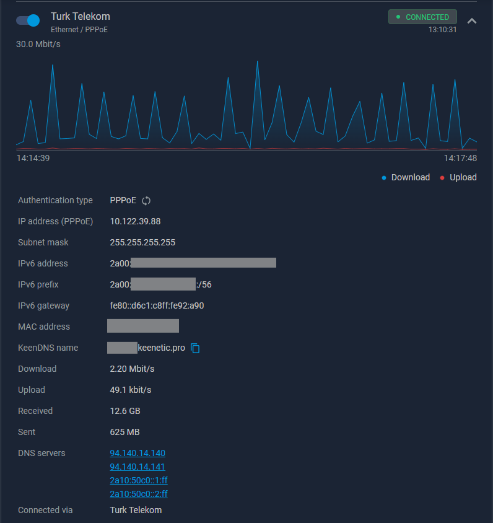Click the Download legend entry
This screenshot has height=523, width=493.
(x=406, y=177)
